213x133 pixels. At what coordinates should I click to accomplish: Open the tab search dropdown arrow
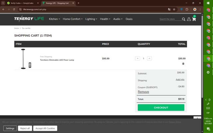click(3, 3)
